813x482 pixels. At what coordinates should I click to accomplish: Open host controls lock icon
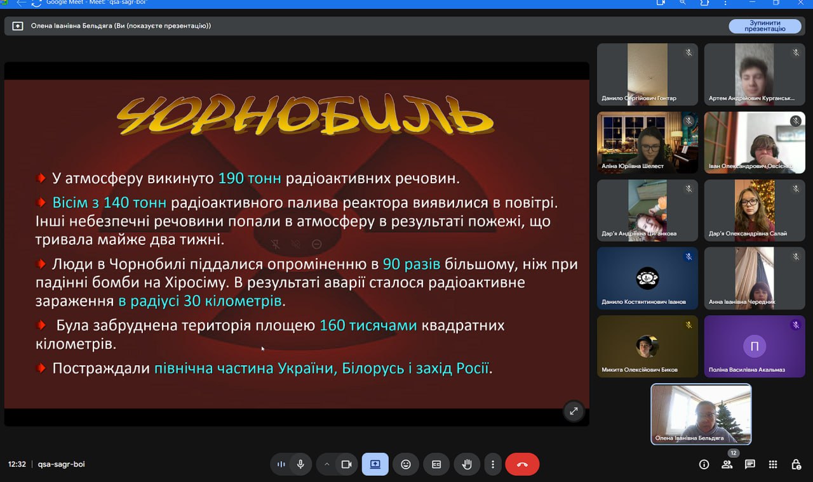[796, 464]
